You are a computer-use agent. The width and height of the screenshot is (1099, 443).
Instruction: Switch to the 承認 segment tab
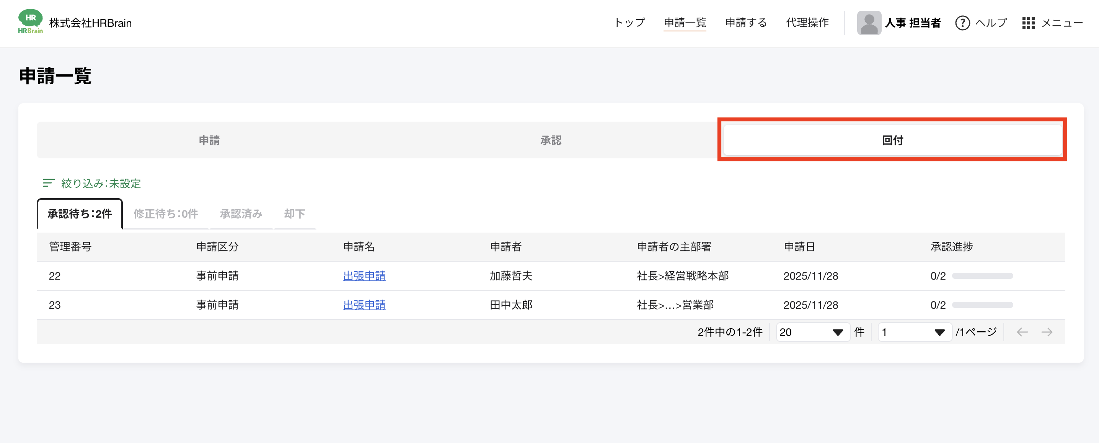pyautogui.click(x=551, y=140)
